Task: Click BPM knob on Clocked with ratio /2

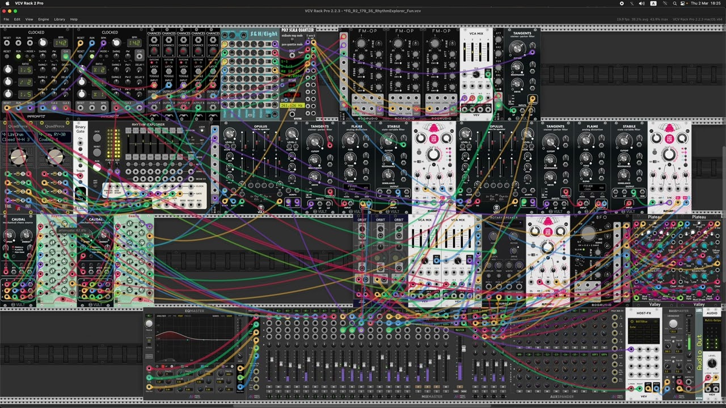Action: coord(44,43)
